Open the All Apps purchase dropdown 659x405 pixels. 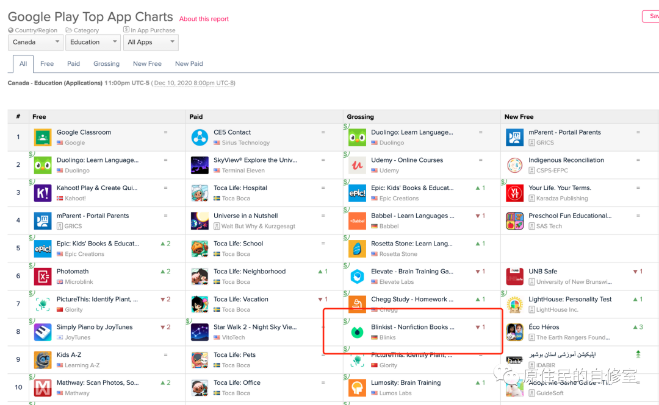[151, 42]
